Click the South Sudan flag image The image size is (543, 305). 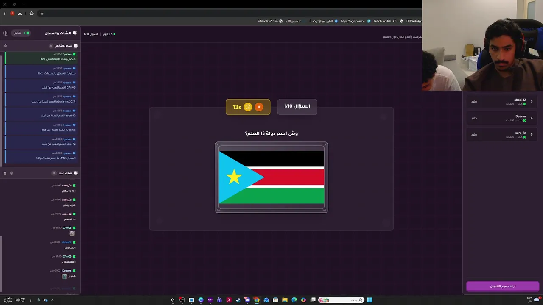click(271, 177)
